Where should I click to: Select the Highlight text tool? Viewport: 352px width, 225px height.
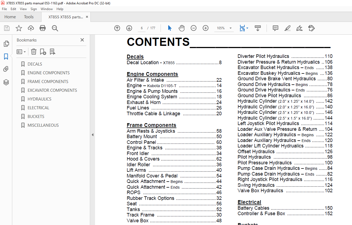[287, 28]
